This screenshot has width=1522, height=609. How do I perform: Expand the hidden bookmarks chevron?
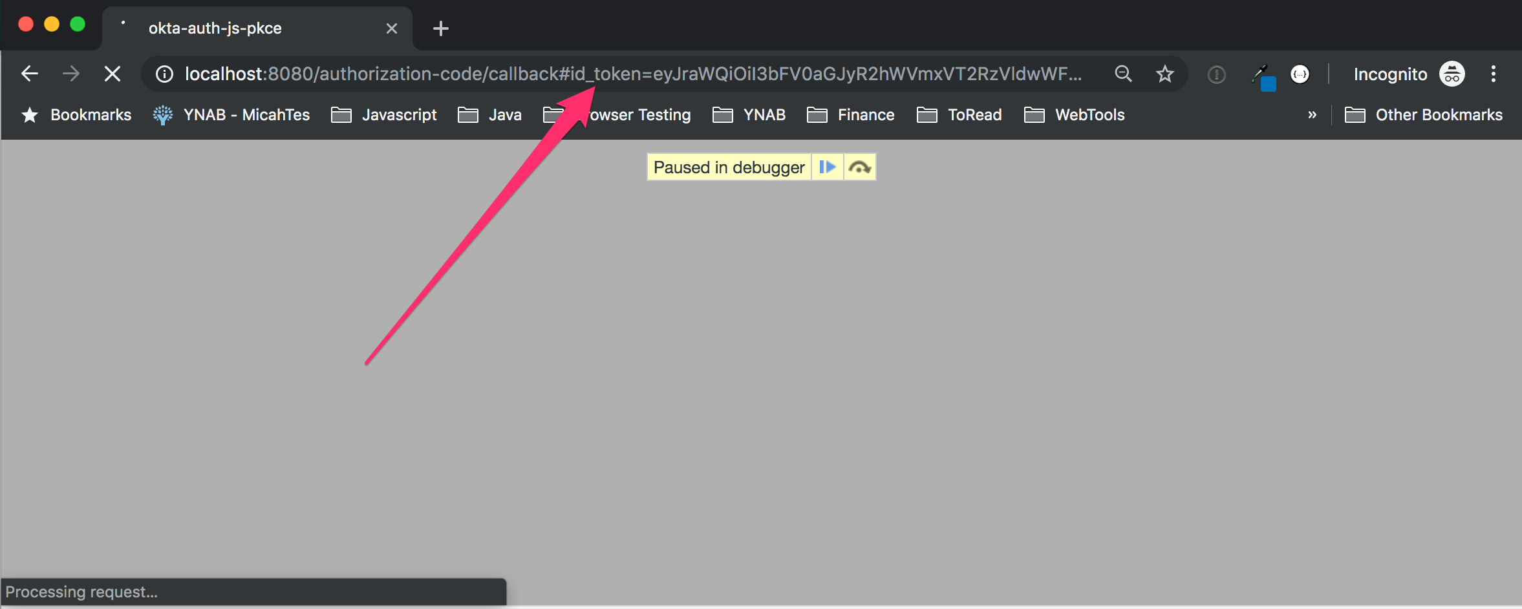1312,115
